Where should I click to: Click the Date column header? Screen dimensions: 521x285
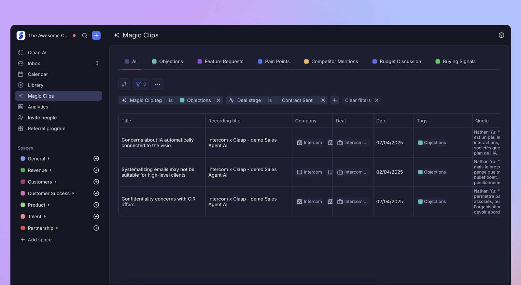tap(393, 121)
